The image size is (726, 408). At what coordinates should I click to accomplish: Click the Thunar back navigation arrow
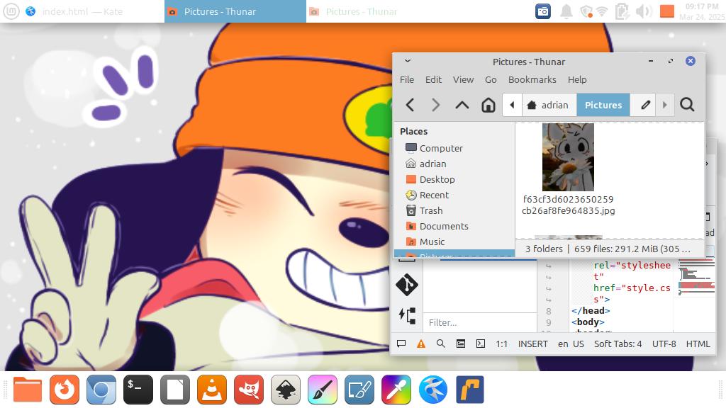tap(410, 105)
